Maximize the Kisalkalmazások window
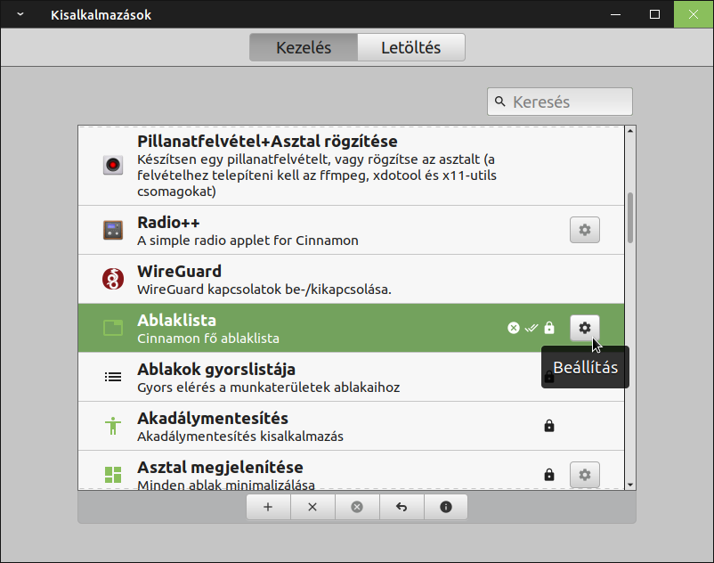The image size is (714, 563). point(654,14)
